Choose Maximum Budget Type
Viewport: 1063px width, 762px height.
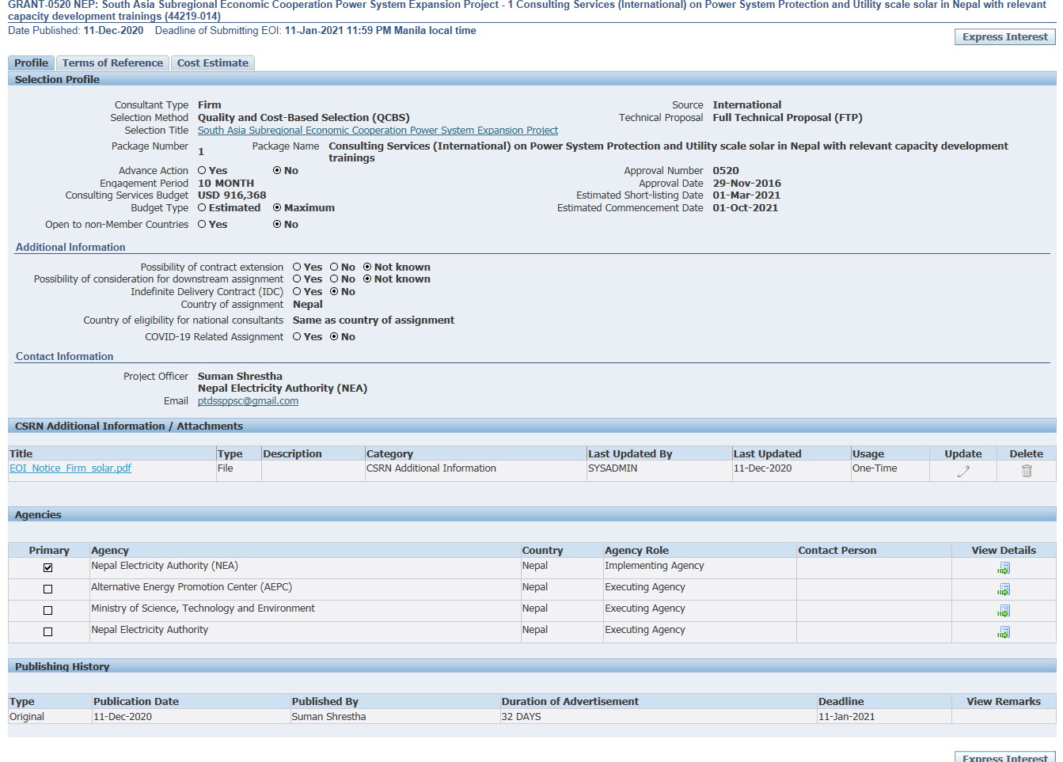click(x=277, y=207)
